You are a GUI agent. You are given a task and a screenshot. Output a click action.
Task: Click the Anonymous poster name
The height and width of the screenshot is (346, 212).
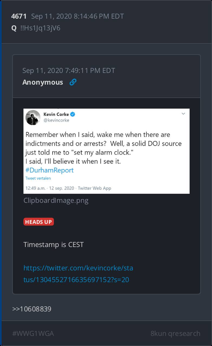pos(43,82)
